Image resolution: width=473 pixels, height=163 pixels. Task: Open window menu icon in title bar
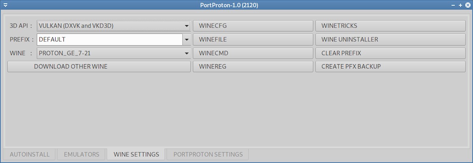click(x=5, y=5)
